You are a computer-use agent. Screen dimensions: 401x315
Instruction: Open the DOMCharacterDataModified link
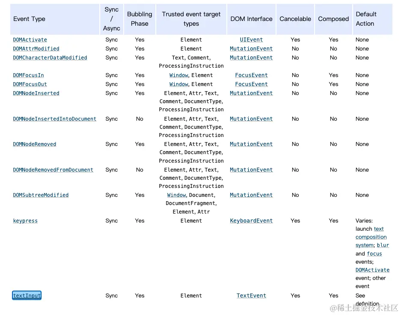tap(50, 58)
